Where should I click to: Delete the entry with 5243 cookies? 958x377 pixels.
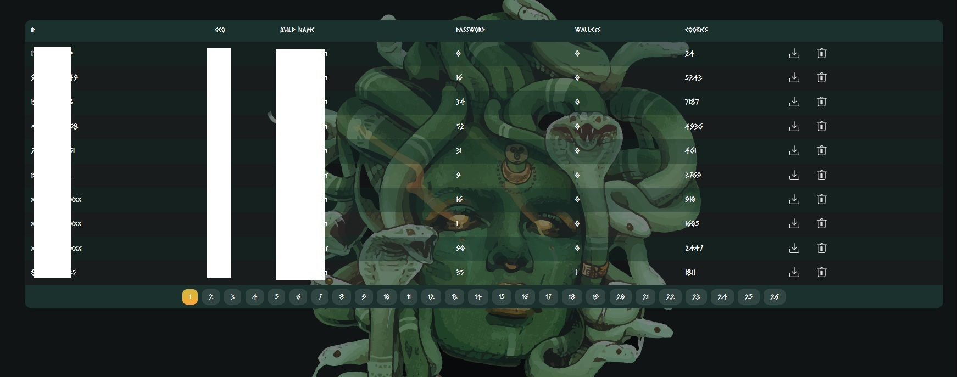821,77
